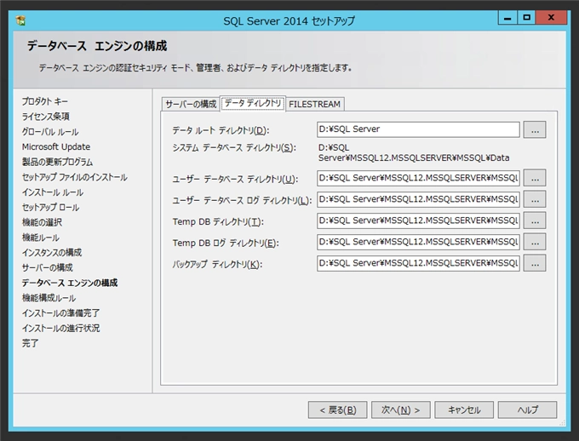This screenshot has width=579, height=441.
Task: Click the サーバーの構成 step in sidebar
Action: pos(48,267)
